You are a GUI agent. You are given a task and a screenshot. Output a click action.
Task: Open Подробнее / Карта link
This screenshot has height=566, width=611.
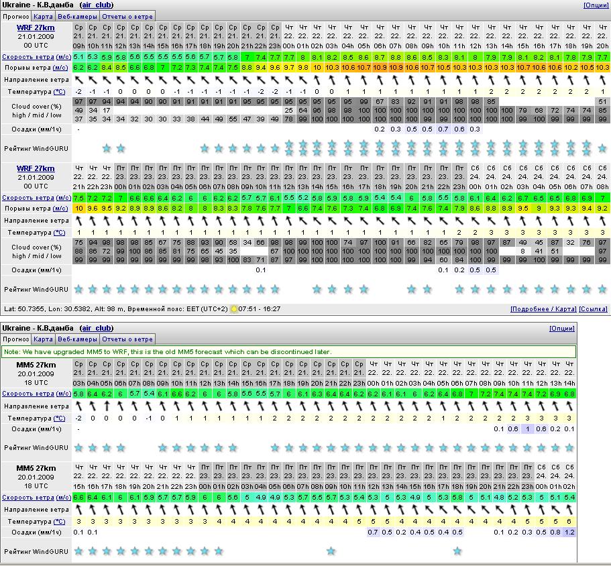[543, 309]
